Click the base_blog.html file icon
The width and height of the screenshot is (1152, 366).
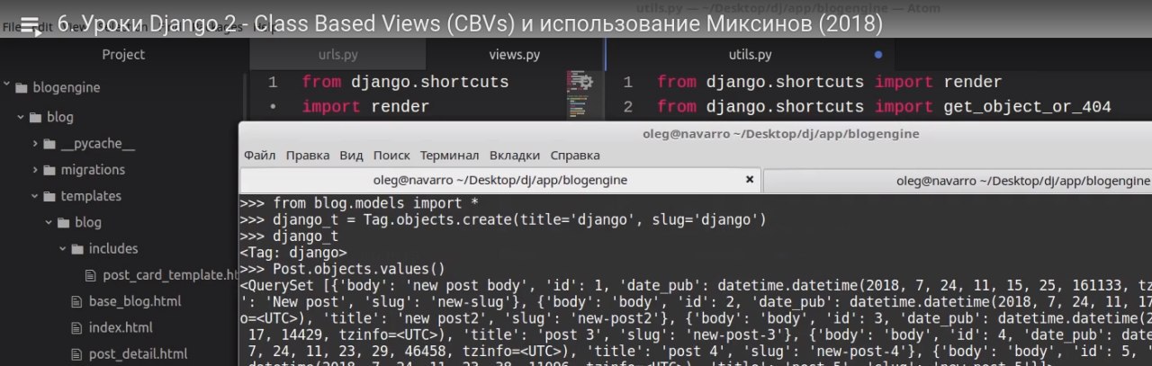76,301
